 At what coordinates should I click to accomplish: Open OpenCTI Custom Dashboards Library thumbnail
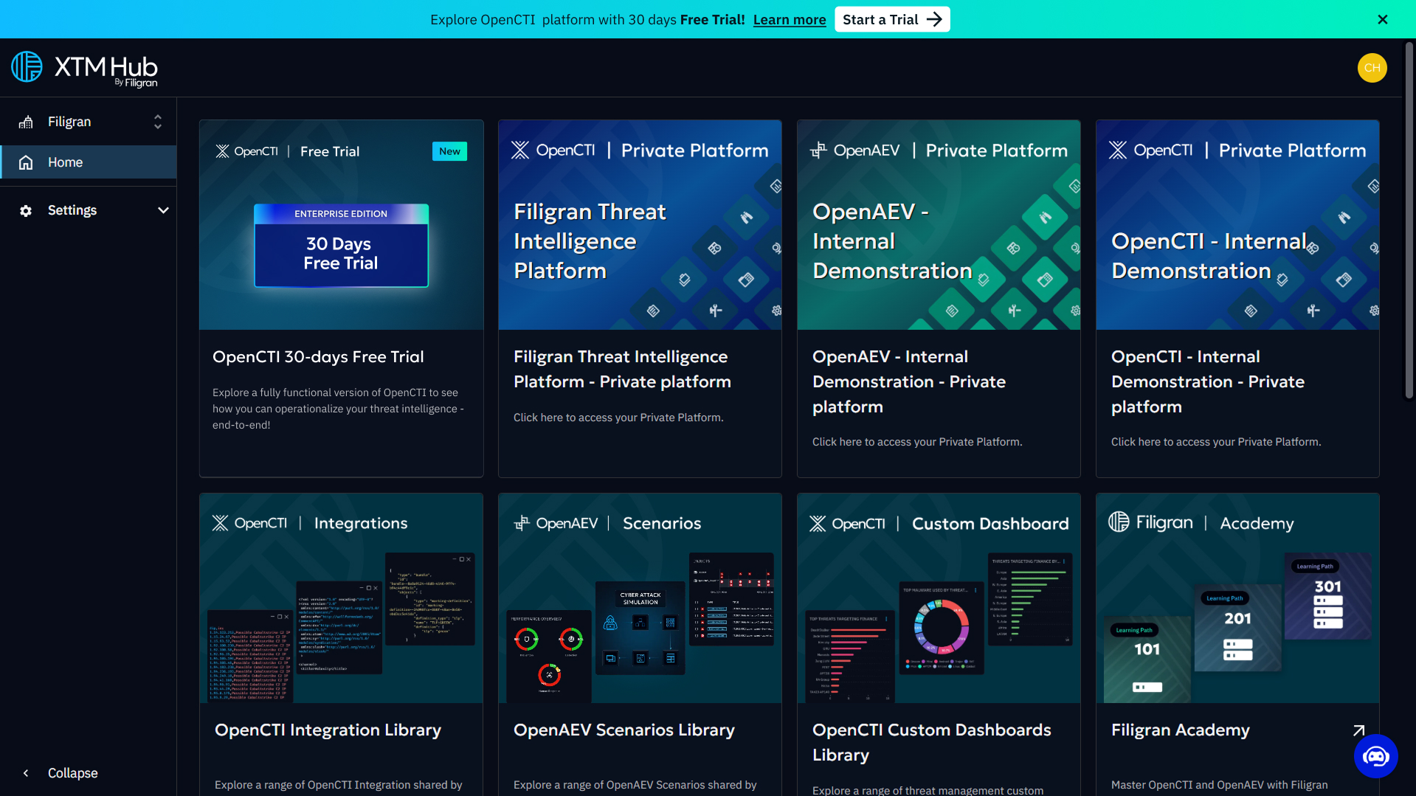click(938, 598)
